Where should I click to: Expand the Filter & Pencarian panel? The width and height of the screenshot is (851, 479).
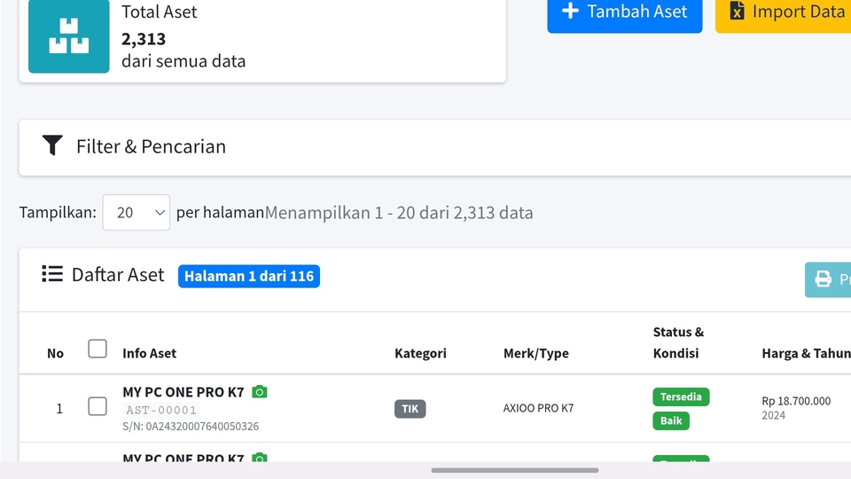point(151,146)
